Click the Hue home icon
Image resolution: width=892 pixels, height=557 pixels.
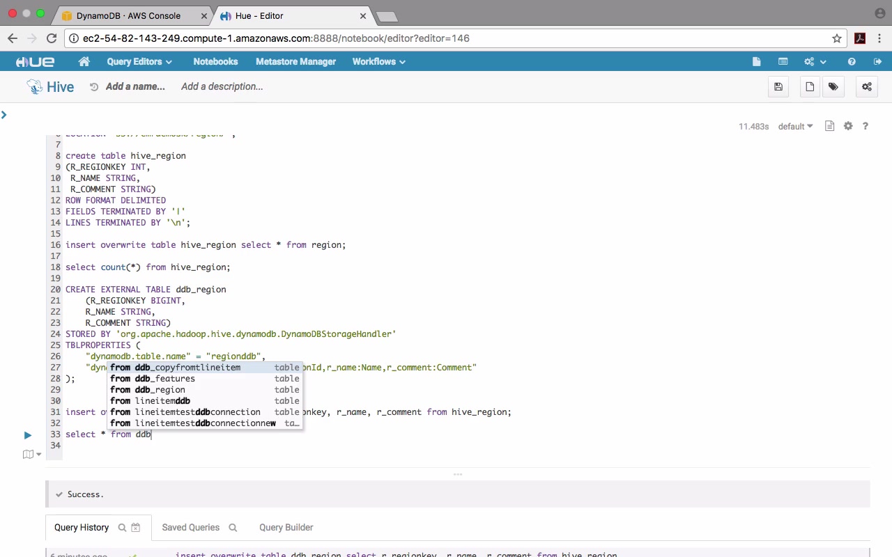(x=84, y=62)
